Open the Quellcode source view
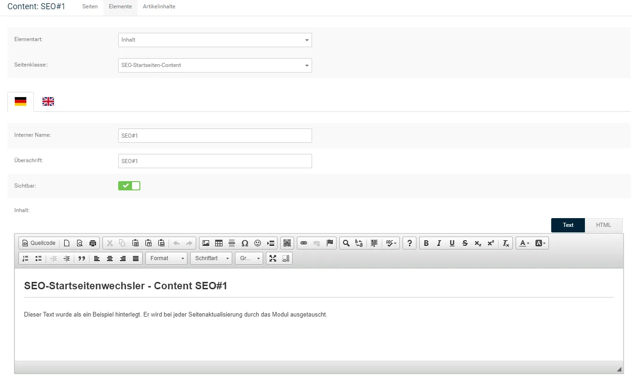632x378 pixels. (x=39, y=243)
